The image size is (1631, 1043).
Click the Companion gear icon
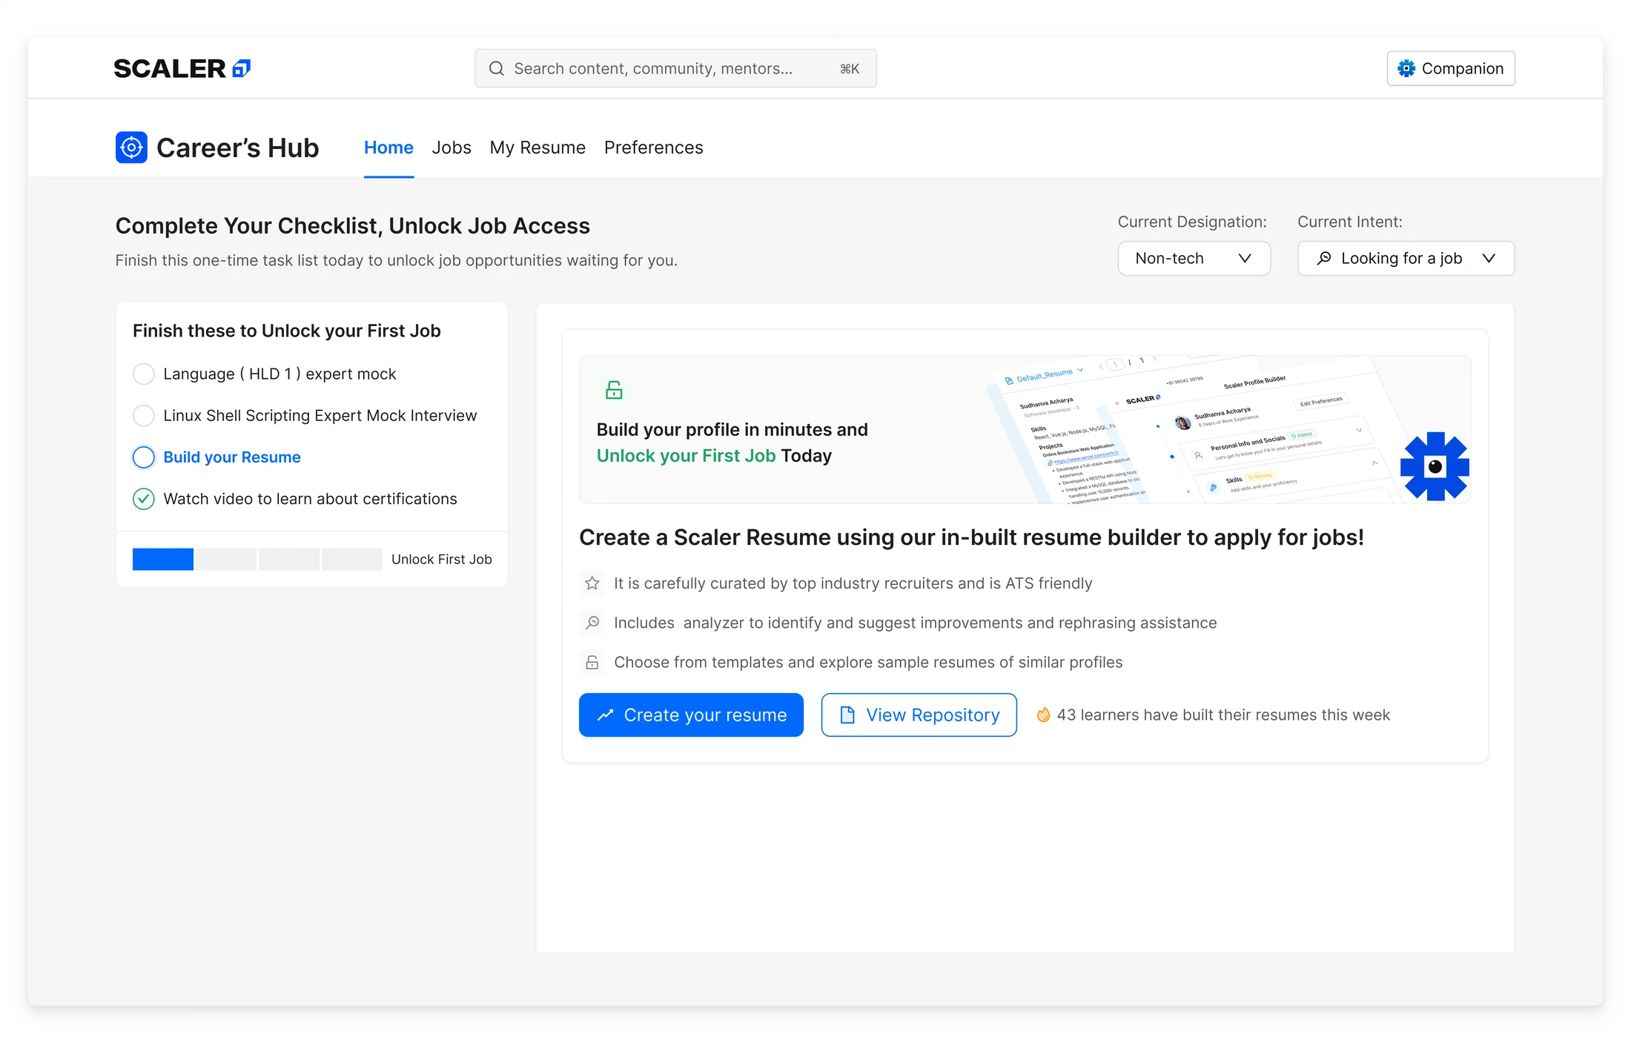(x=1406, y=68)
